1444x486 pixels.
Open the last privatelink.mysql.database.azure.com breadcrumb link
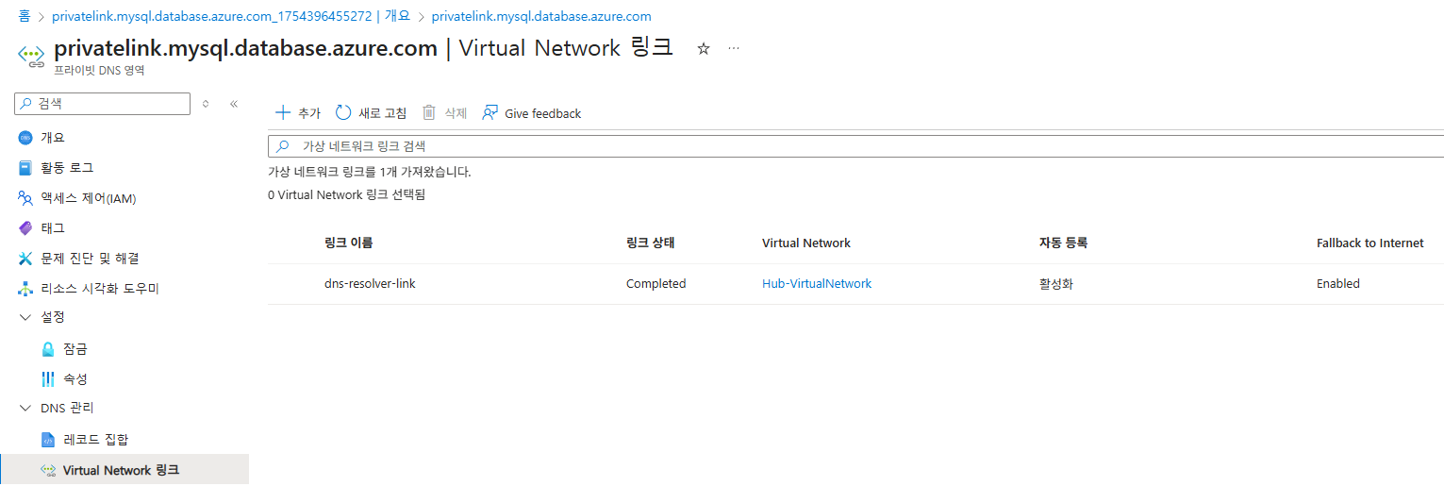pyautogui.click(x=541, y=16)
